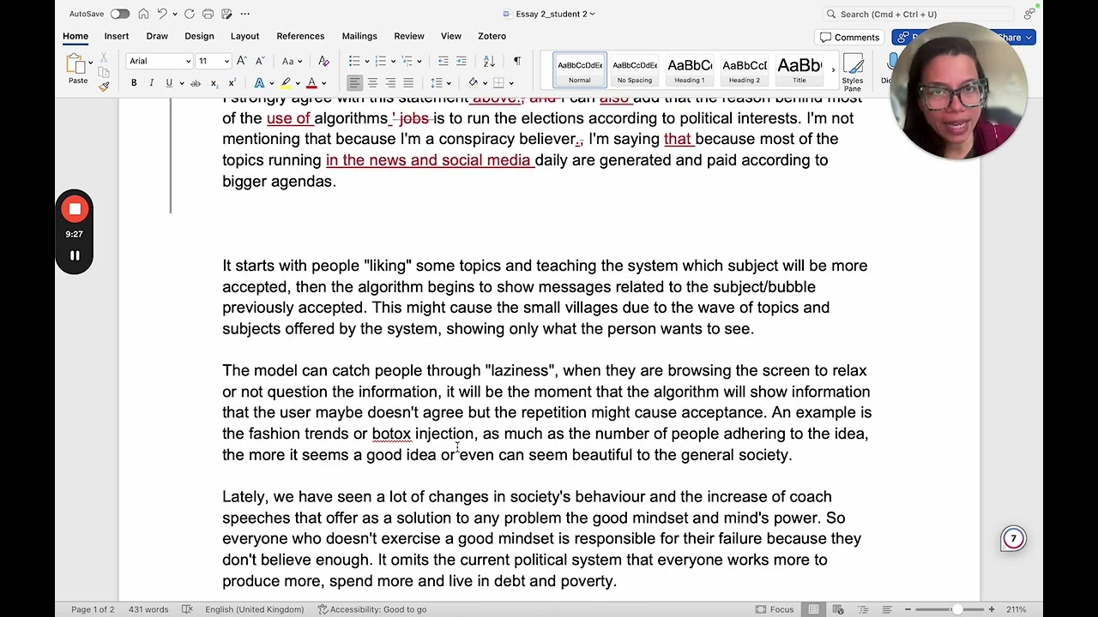Open the Styles Pane
Viewport: 1098px width, 617px height.
coord(852,73)
